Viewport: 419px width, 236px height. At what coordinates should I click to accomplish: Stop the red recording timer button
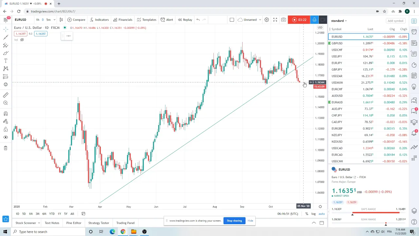(299, 20)
